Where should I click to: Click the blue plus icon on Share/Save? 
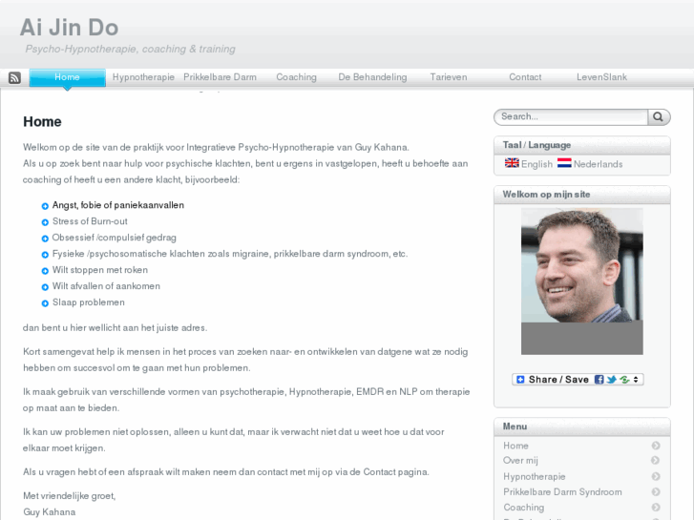point(520,380)
